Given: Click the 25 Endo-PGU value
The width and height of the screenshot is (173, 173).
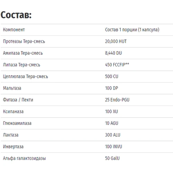Looking at the screenshot, I should (117, 100).
